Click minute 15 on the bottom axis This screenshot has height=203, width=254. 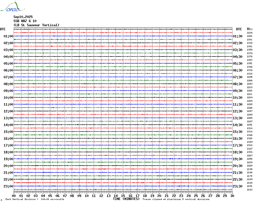click(x=123, y=196)
